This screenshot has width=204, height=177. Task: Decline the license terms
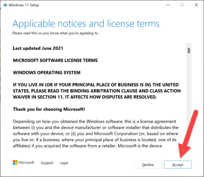[148, 165]
